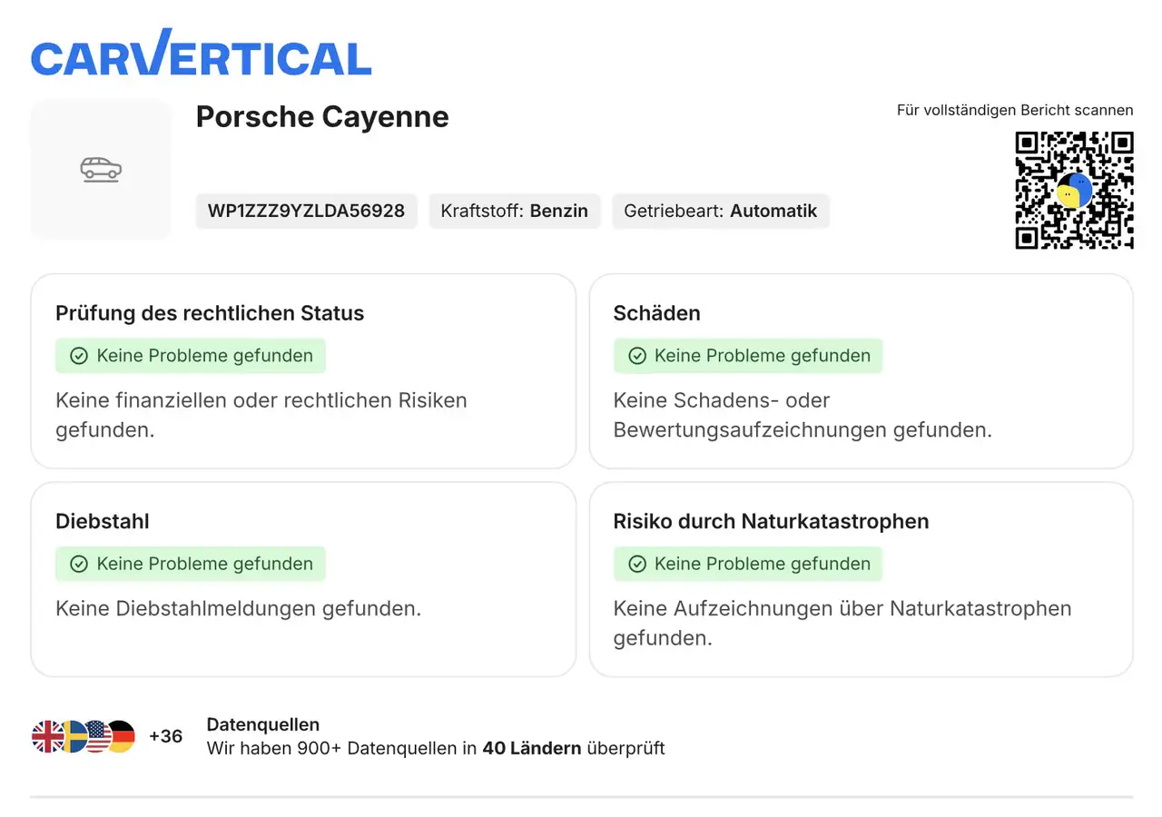Click the checkmark under Prüfung des rechtlichen Status
Screen dimensions: 1162x817
(x=79, y=356)
